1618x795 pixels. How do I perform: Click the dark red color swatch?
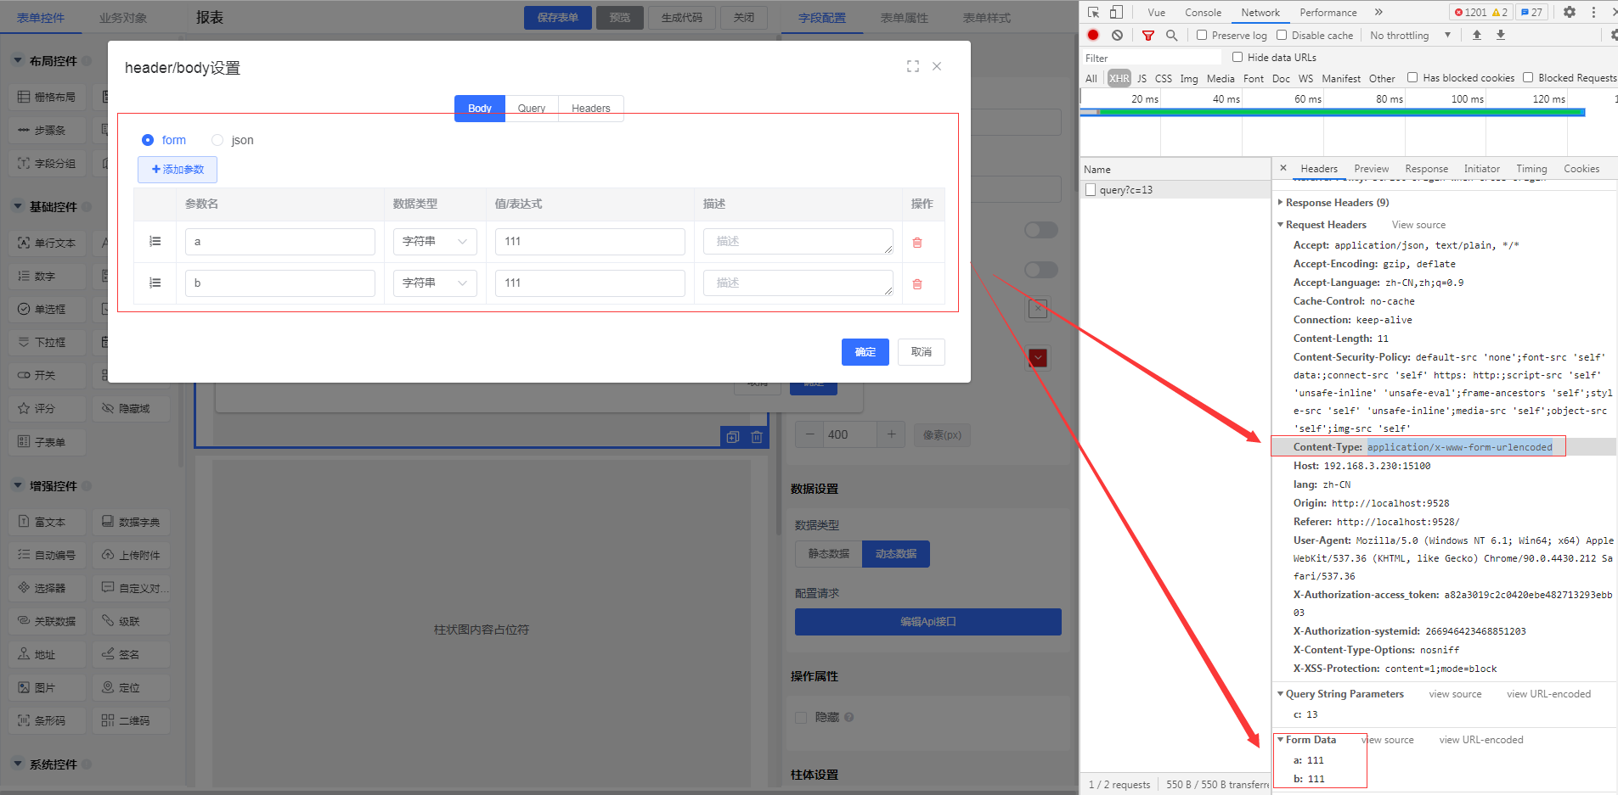[1038, 358]
